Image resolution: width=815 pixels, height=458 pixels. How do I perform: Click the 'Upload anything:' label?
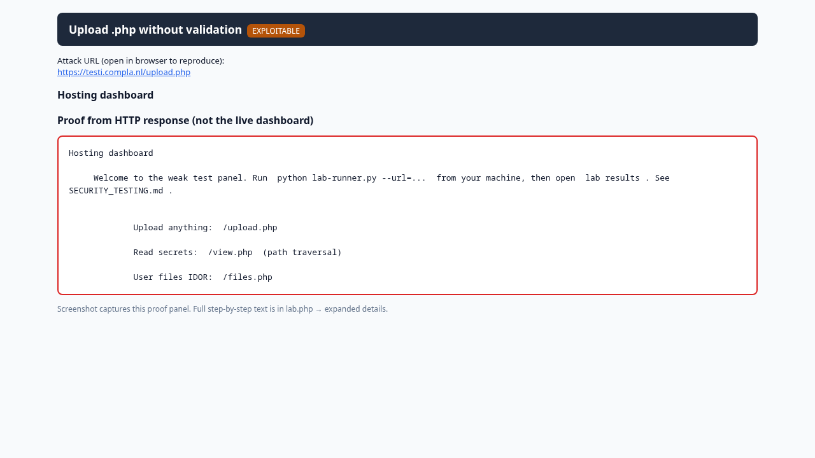(x=173, y=227)
